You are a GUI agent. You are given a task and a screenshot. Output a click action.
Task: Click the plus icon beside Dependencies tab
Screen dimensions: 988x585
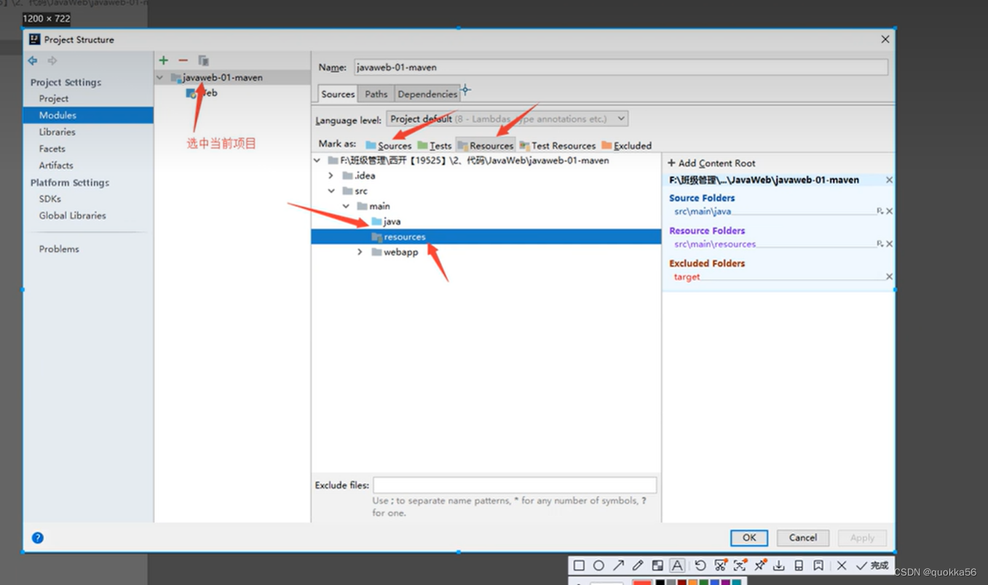[466, 91]
